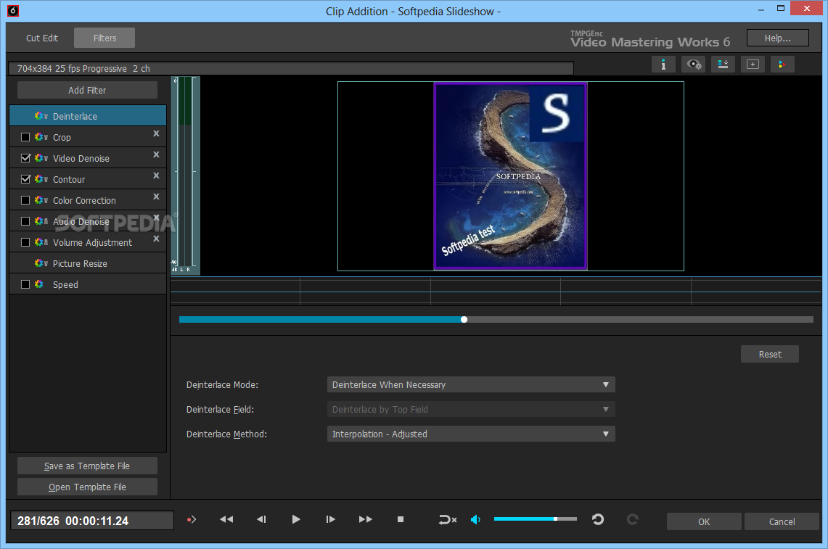Remove Color Correction filter via X
This screenshot has height=549, width=828.
click(x=156, y=197)
